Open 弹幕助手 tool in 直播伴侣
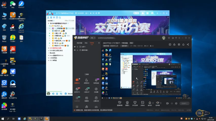 (77, 81)
